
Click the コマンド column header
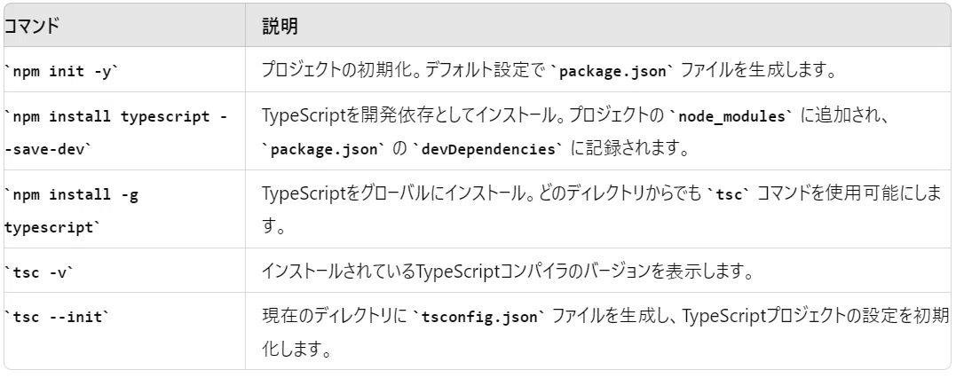[x=33, y=27]
